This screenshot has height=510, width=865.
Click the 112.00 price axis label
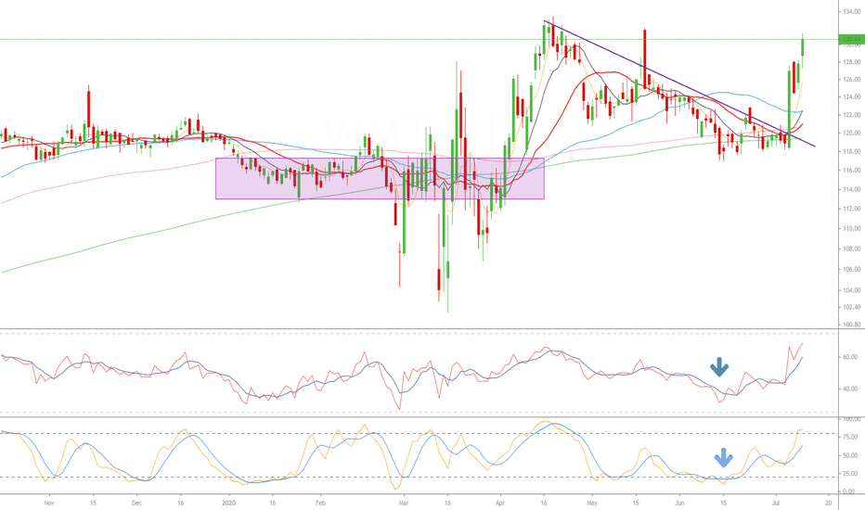pyautogui.click(x=852, y=209)
